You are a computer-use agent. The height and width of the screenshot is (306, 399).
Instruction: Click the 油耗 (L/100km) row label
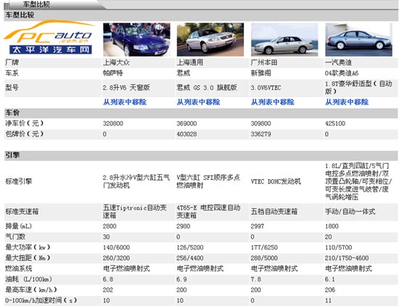point(28,279)
